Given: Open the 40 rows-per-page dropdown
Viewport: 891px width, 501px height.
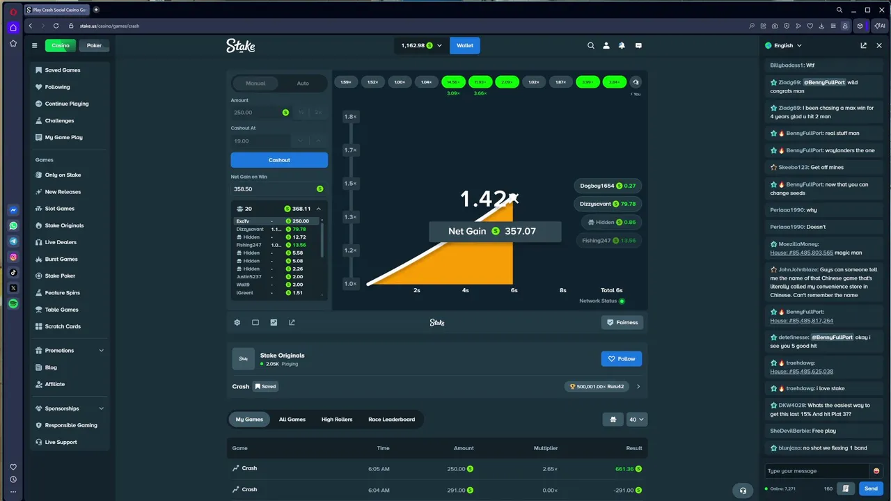Looking at the screenshot, I should 637,420.
